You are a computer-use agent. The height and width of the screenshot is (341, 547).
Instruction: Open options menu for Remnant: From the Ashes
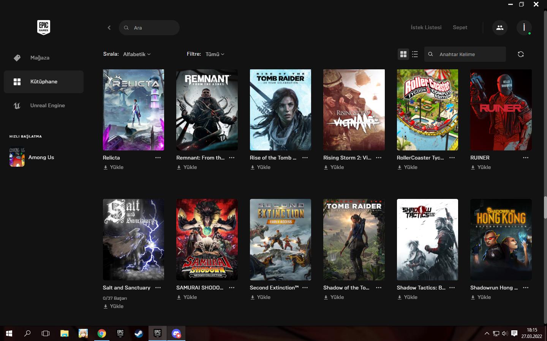click(232, 158)
